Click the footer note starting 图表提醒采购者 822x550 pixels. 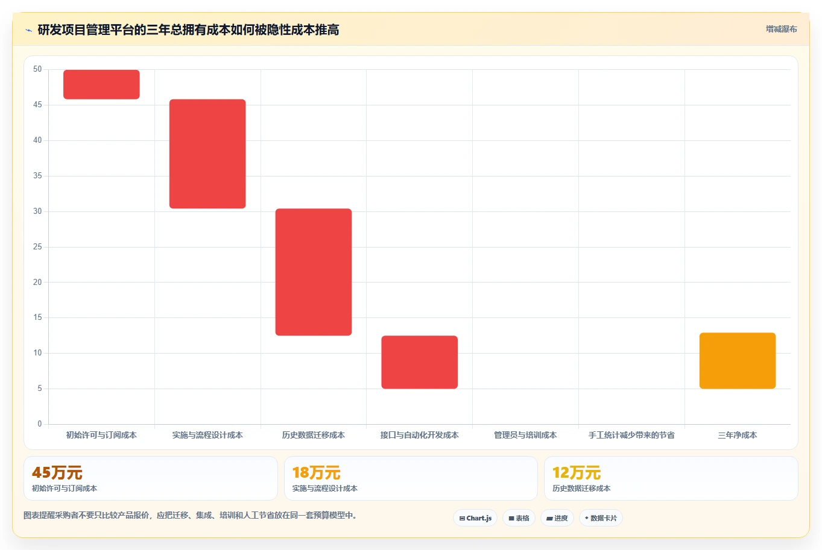(190, 516)
